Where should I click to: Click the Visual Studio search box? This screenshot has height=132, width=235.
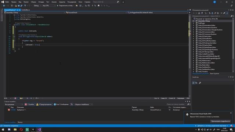(106, 2)
